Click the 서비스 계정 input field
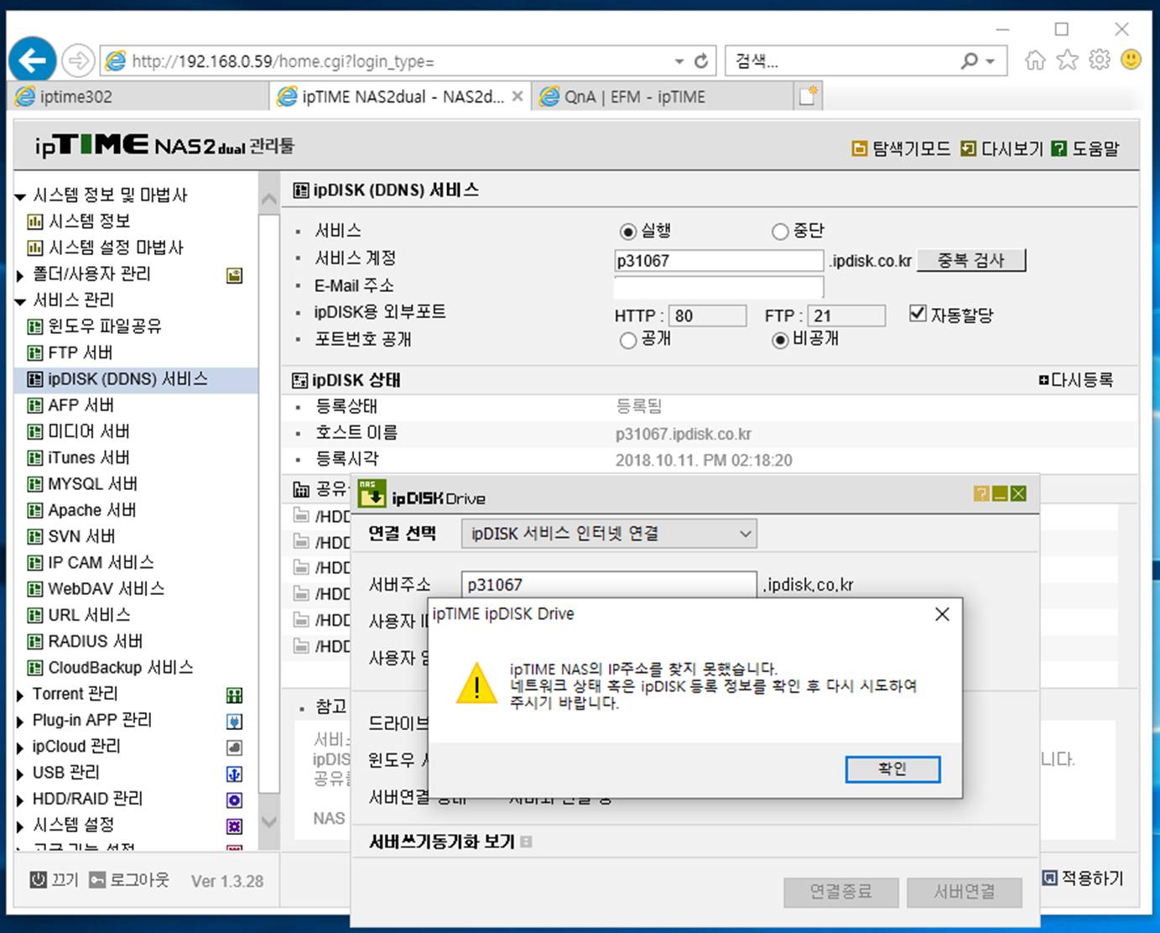 (719, 260)
